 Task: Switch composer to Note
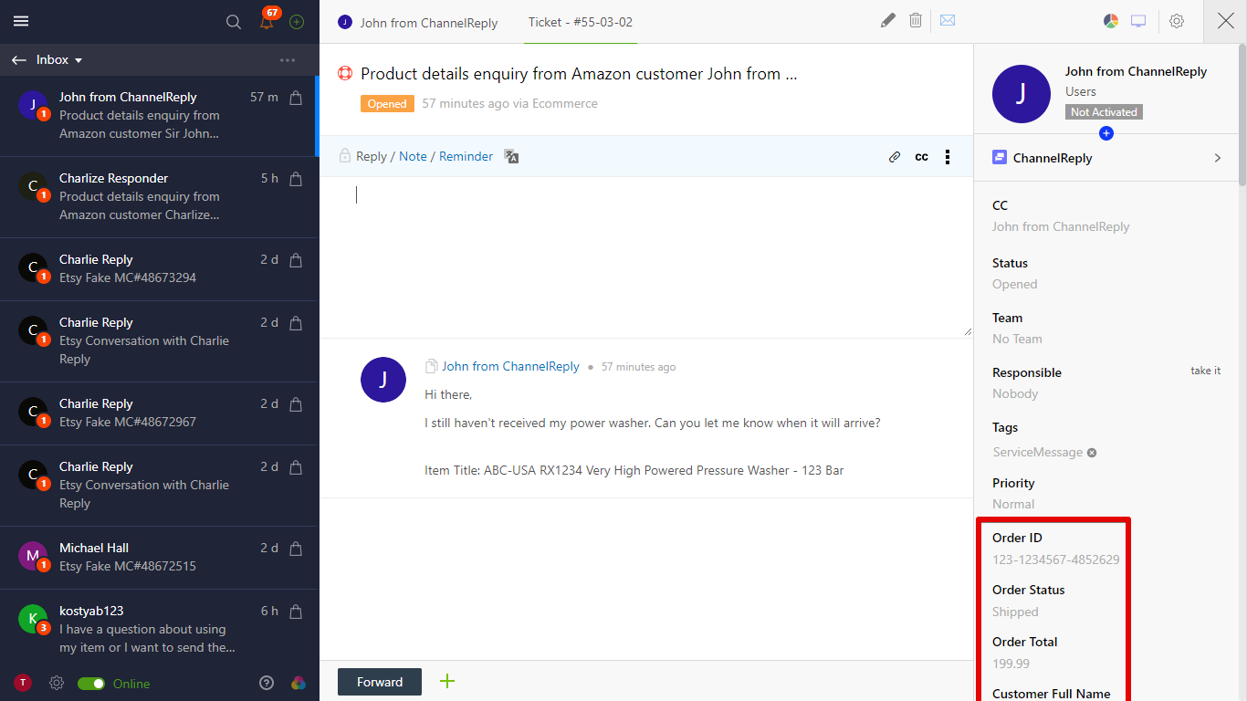coord(413,157)
